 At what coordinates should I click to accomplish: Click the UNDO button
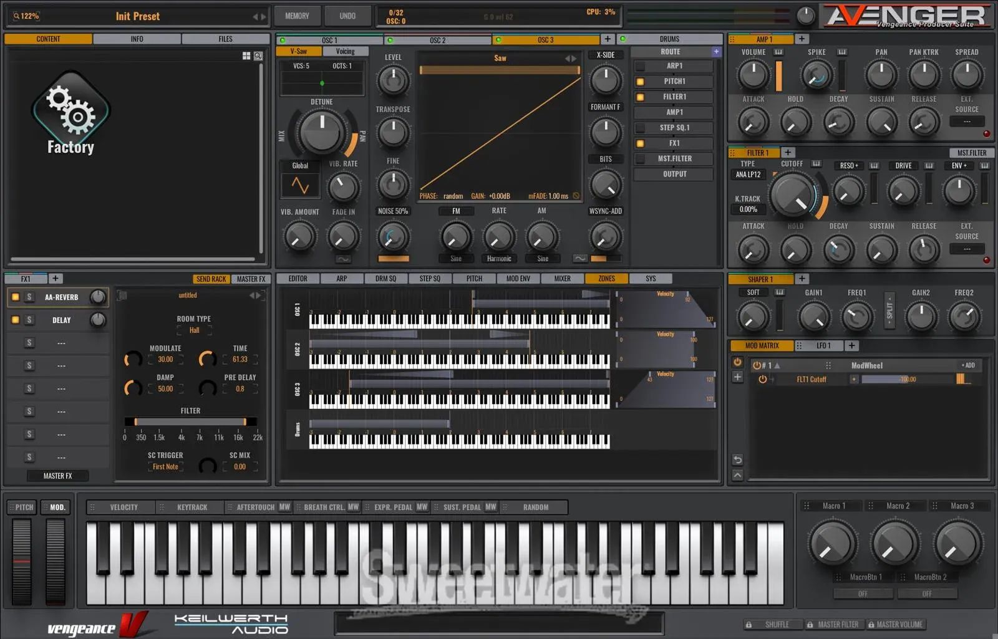347,16
